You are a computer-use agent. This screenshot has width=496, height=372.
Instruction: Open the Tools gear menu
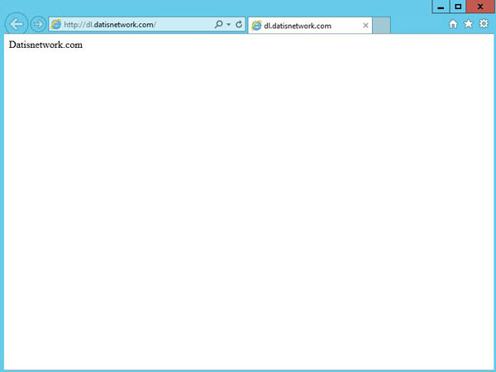[x=484, y=24]
